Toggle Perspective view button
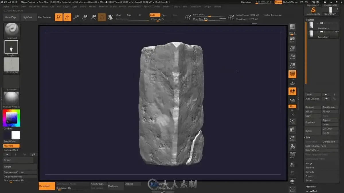Screen dimensions: 344x193 (292, 74)
